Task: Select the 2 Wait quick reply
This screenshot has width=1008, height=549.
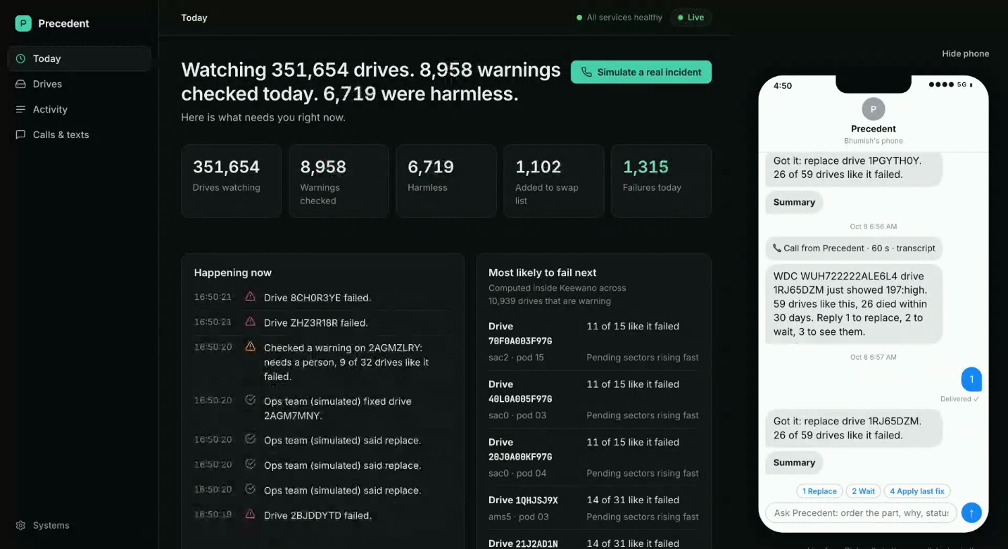Action: tap(863, 491)
